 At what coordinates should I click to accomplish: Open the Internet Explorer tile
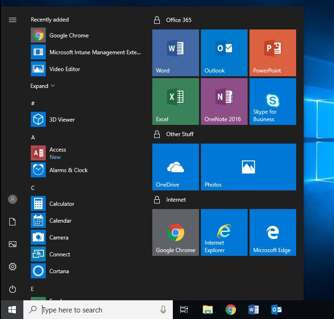224,232
